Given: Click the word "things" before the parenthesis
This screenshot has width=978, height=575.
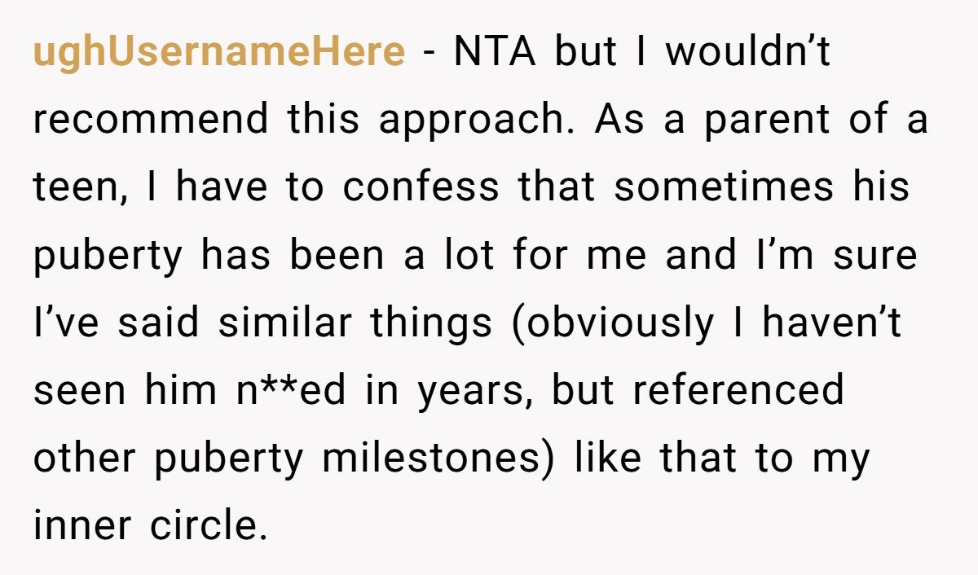Looking at the screenshot, I should pyautogui.click(x=432, y=323).
